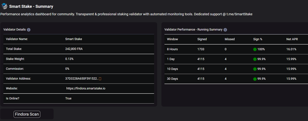Select the 1 Day window row label
The height and width of the screenshot is (121, 308).
click(171, 59)
